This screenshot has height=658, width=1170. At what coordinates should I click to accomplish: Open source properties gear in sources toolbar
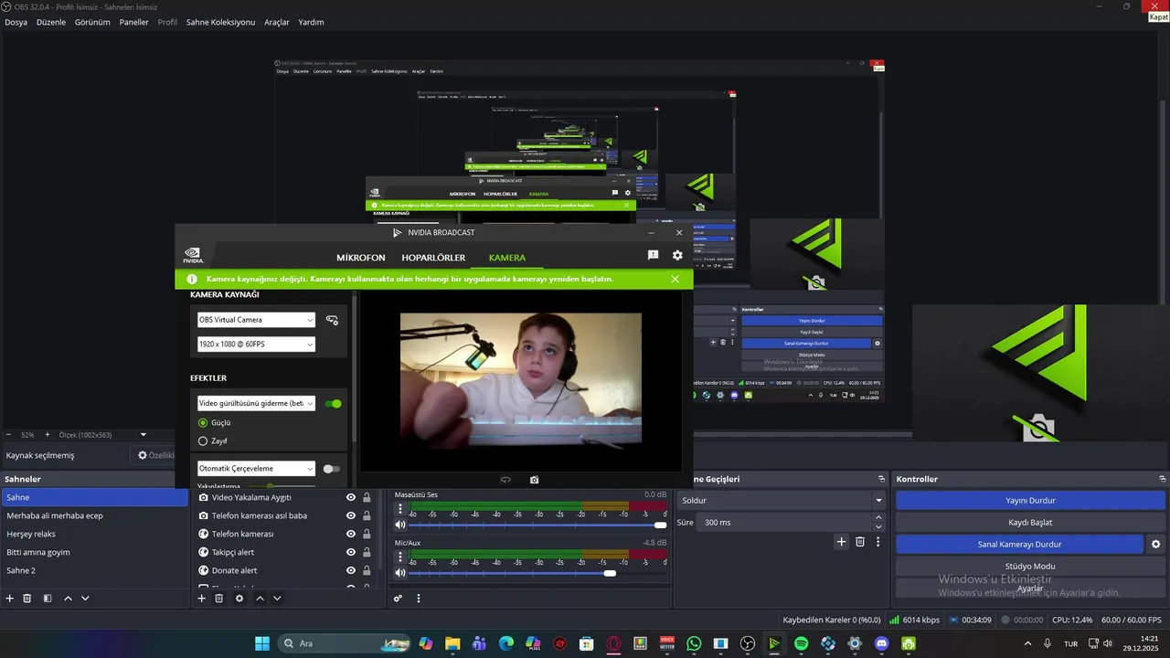(x=239, y=599)
